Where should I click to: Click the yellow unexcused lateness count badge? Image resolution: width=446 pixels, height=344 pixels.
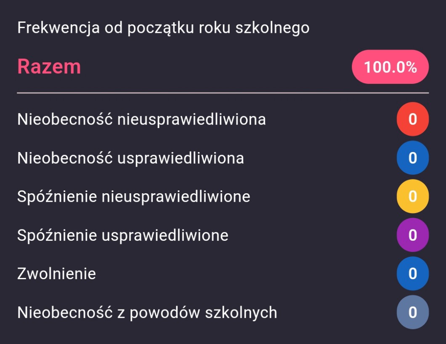click(x=412, y=196)
